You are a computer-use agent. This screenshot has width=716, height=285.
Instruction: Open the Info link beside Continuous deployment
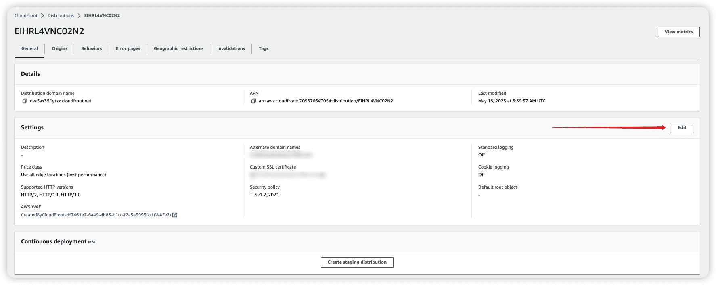[92, 242]
